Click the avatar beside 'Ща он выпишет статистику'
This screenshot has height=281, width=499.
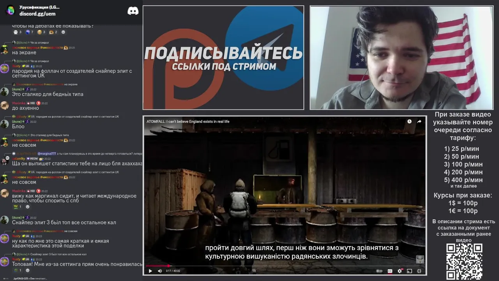pos(4,161)
